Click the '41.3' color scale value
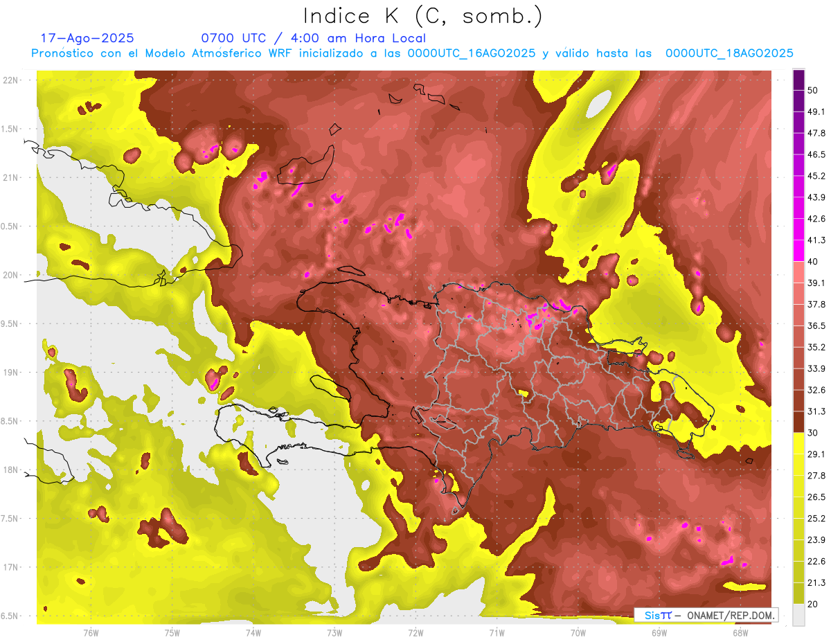 pyautogui.click(x=816, y=240)
